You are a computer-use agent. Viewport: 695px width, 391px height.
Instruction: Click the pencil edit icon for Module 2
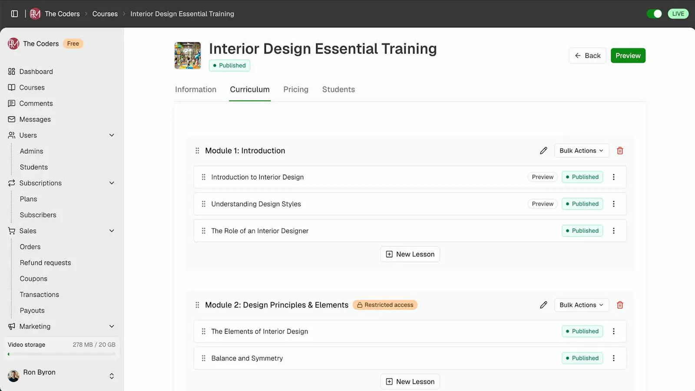(543, 305)
